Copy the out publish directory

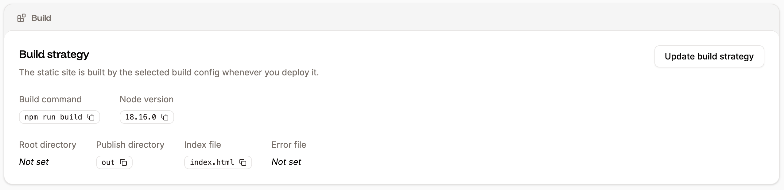tap(124, 162)
